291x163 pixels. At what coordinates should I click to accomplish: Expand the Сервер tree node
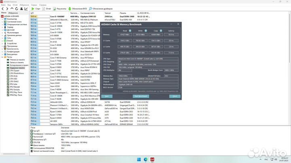(2, 27)
